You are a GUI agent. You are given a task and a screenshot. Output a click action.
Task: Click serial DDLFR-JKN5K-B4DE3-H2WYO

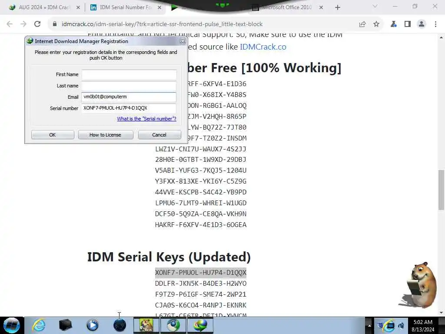click(201, 284)
